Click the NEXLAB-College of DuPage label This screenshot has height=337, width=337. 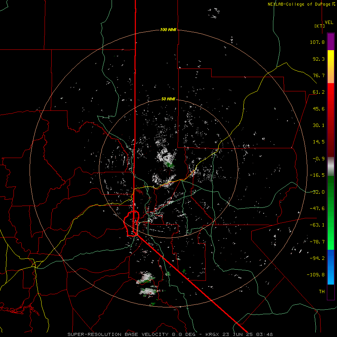tap(299, 4)
